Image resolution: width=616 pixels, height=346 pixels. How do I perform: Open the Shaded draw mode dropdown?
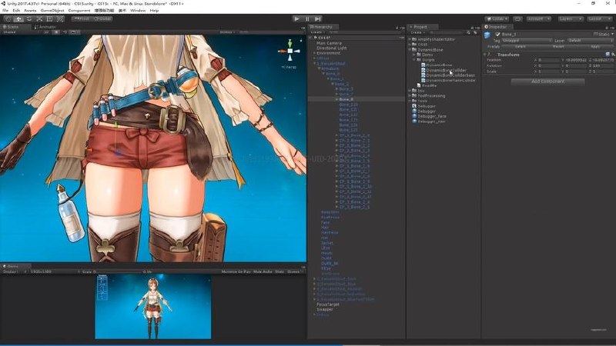tap(20, 32)
